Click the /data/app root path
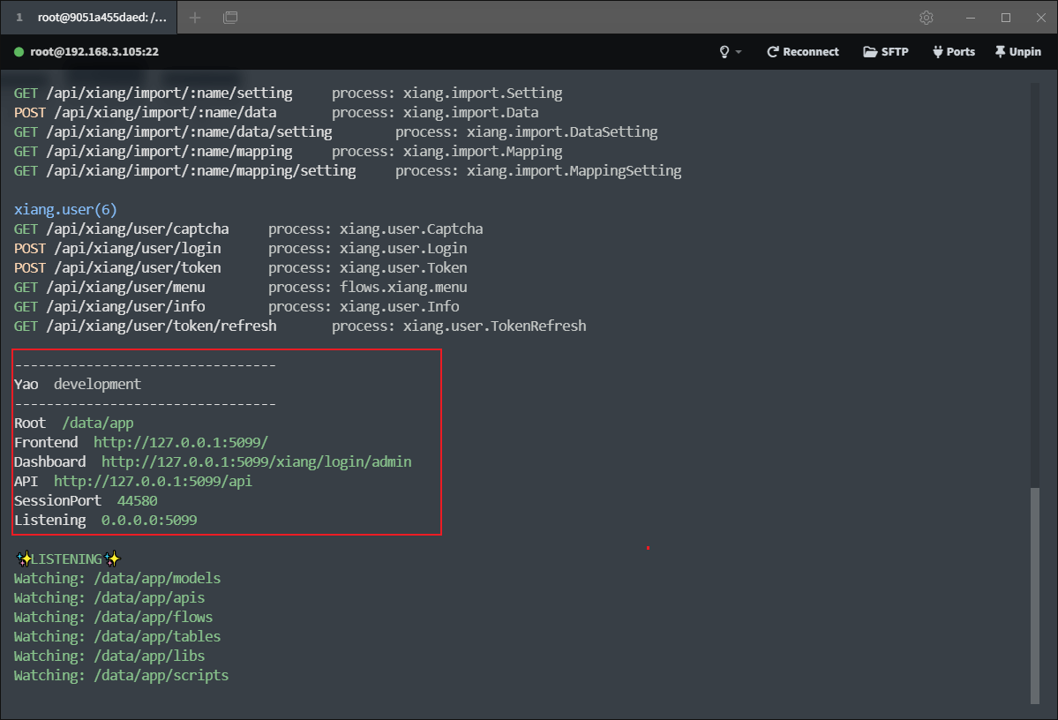The image size is (1058, 720). pos(98,424)
